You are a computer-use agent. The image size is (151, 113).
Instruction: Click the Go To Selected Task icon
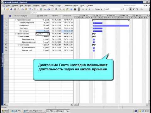click(67, 9)
